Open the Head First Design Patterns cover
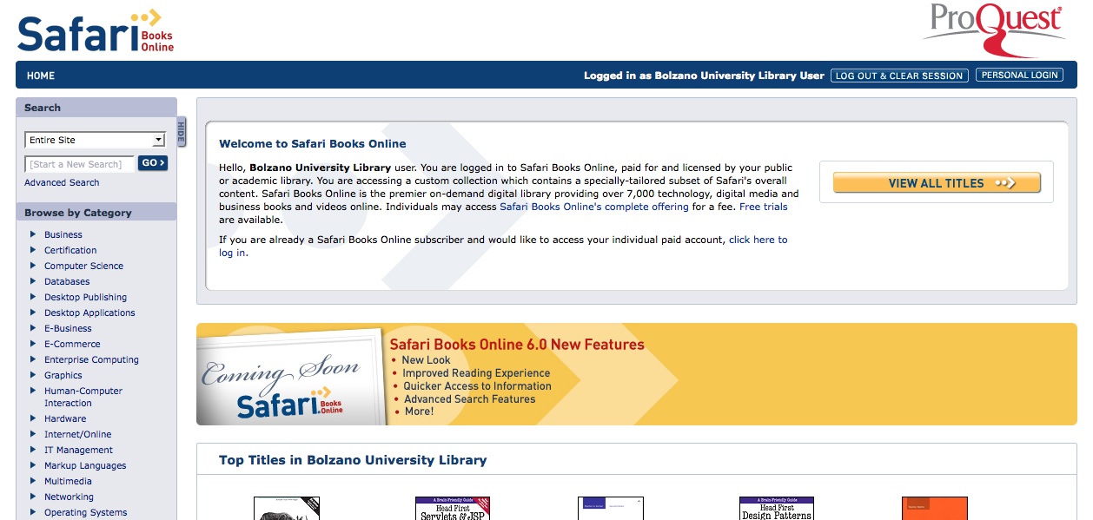1093x520 pixels. [x=777, y=508]
